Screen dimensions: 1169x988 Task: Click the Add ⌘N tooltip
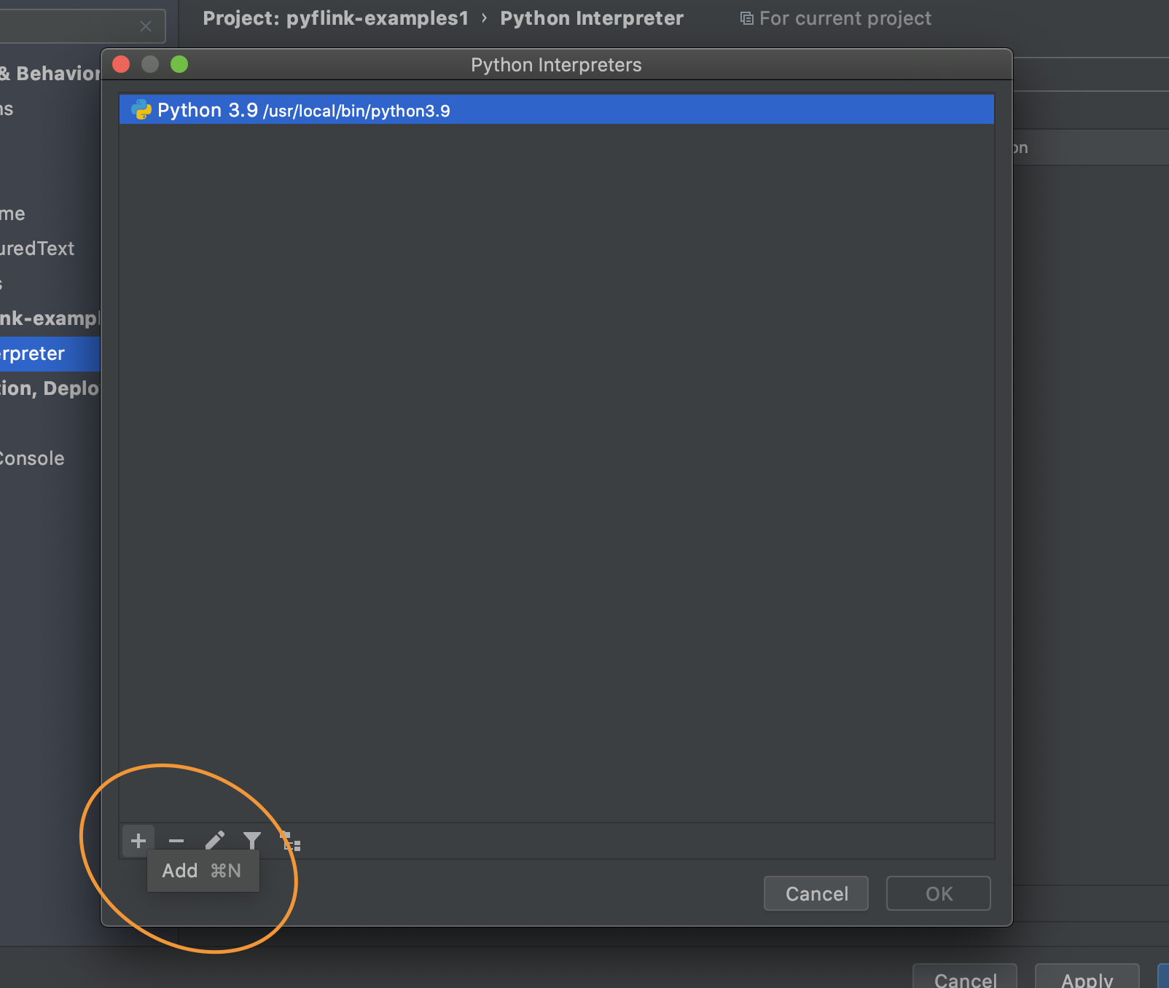pyautogui.click(x=203, y=871)
